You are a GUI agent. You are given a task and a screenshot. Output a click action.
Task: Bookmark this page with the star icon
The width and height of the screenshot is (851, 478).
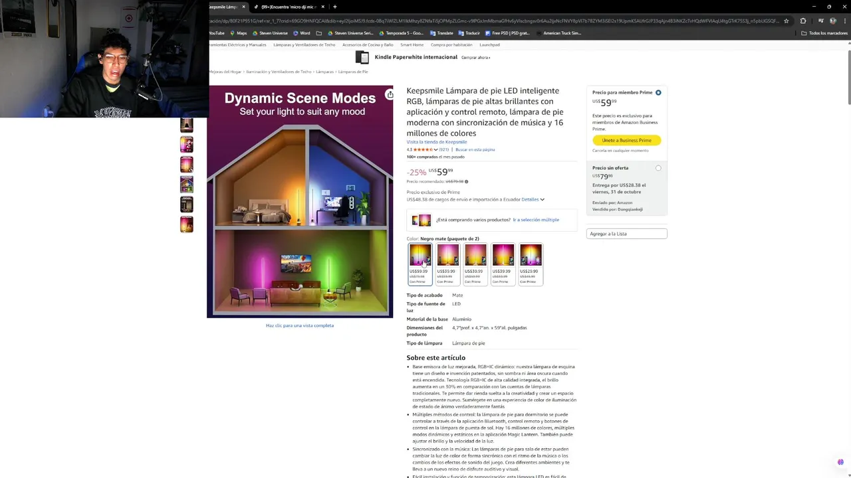coord(787,21)
